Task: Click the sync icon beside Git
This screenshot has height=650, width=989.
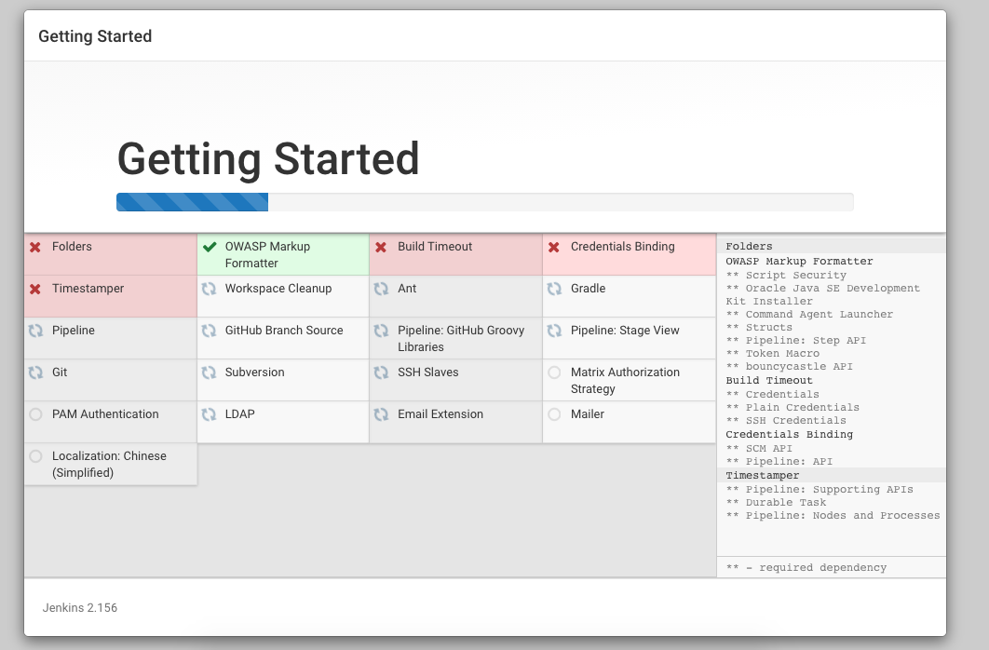Action: (x=35, y=372)
